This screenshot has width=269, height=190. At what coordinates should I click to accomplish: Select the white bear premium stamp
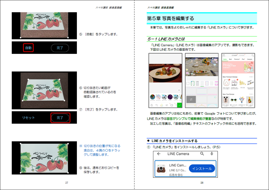[226, 83]
